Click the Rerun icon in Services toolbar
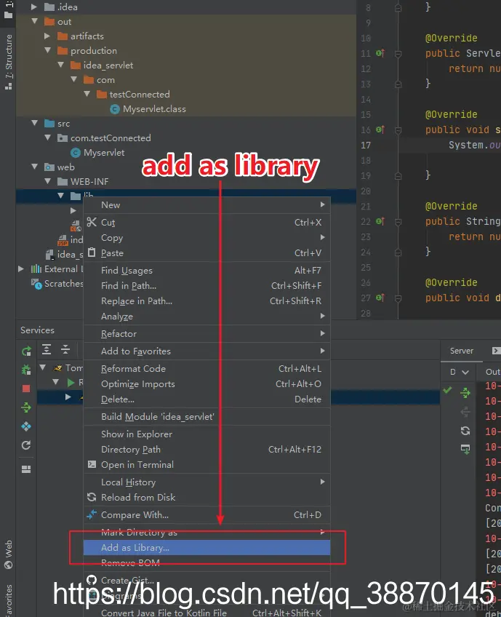The width and height of the screenshot is (501, 617). tap(26, 351)
